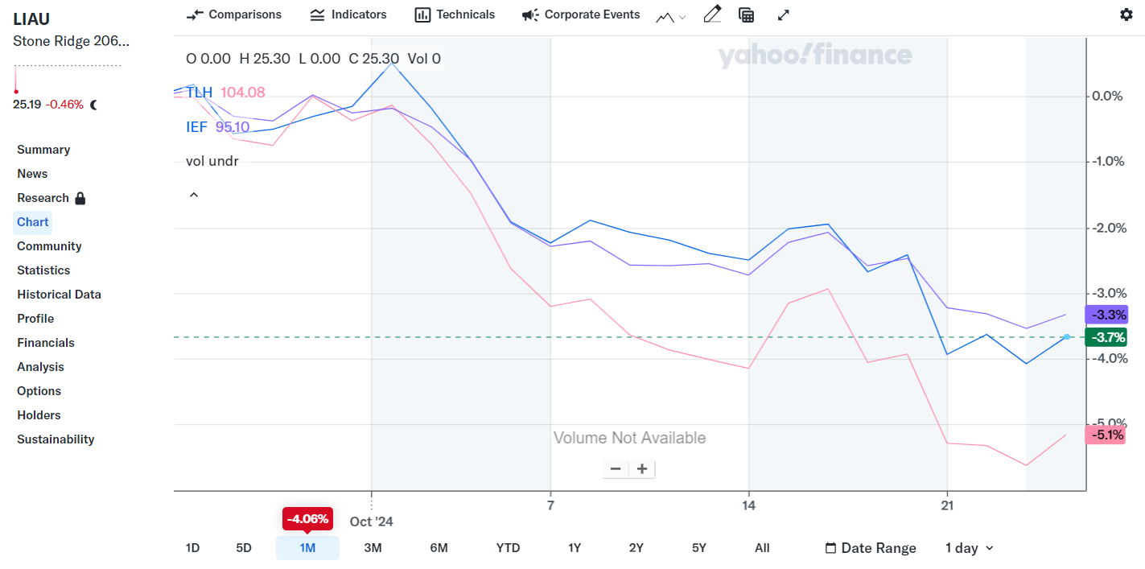Click the sidebar sparkline mini chart

68,78
